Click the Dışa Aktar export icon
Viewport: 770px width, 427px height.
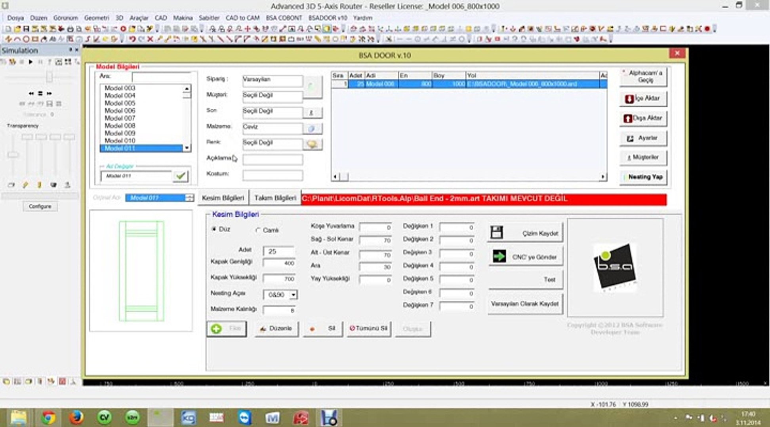tap(628, 118)
